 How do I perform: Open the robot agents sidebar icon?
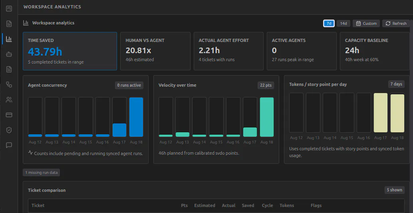click(9, 54)
